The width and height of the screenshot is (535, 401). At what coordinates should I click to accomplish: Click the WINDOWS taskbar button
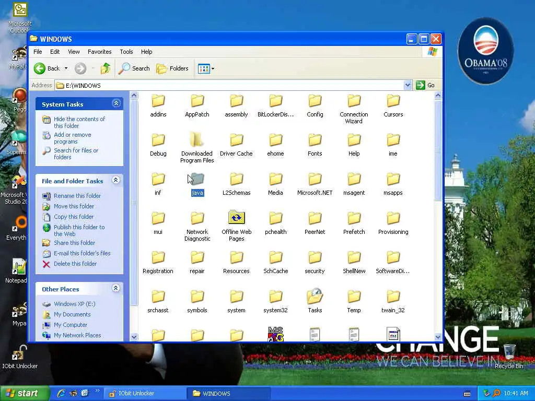(228, 394)
